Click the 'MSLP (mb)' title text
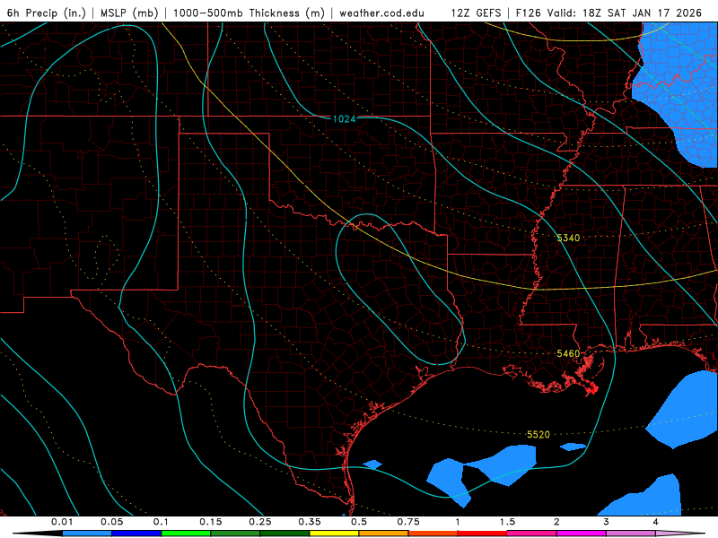Image resolution: width=718 pixels, height=538 pixels. click(129, 13)
